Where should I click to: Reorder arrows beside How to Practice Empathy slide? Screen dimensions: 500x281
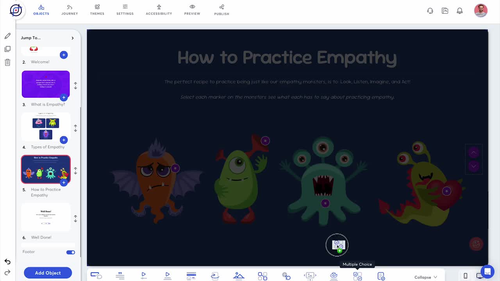(x=75, y=171)
